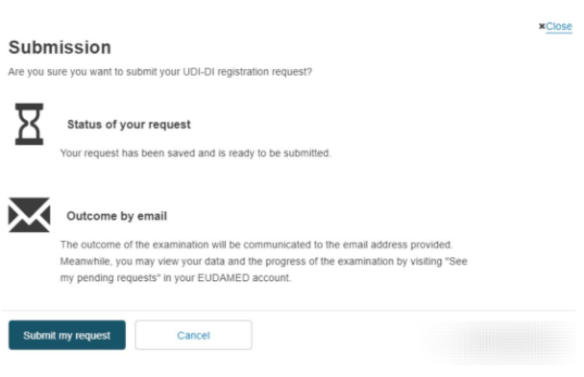Confirm with the Submit my request button
The width and height of the screenshot is (584, 377).
coord(67,335)
